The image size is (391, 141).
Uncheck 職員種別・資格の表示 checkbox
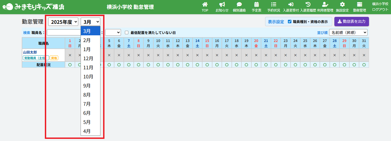(289, 22)
